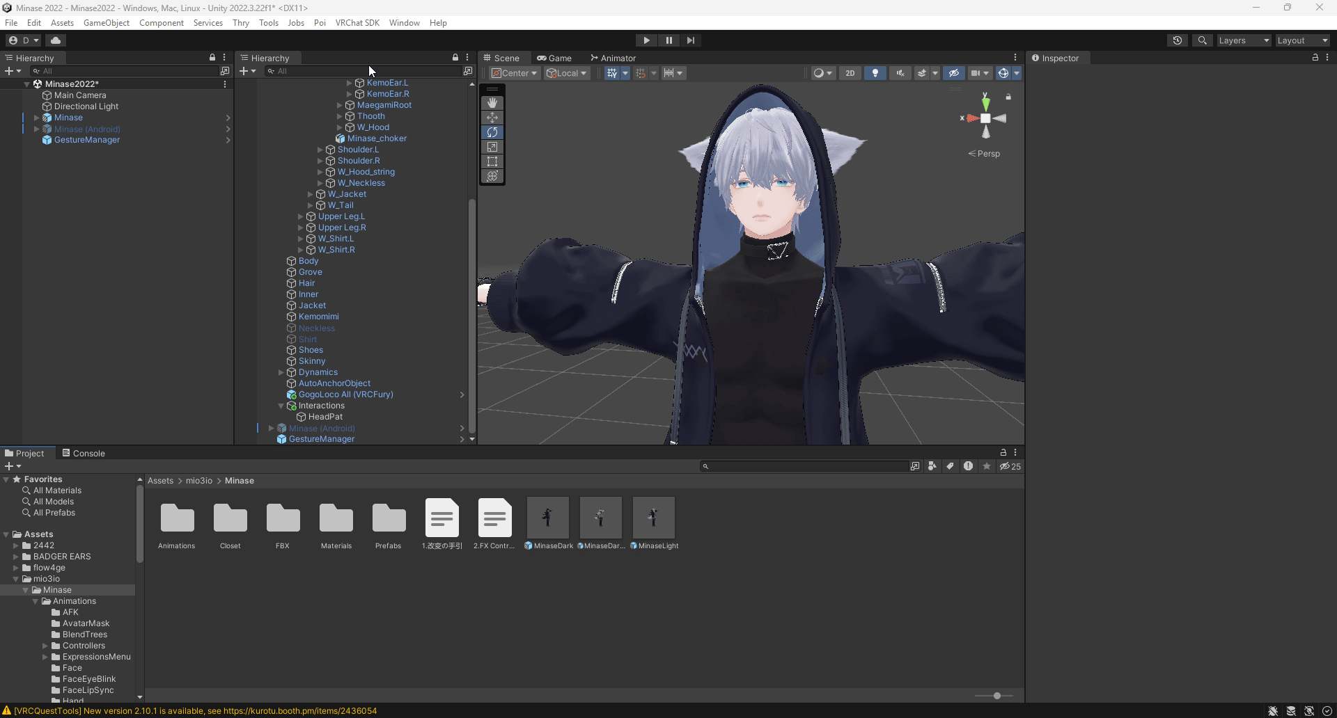Open the Layout dropdown
1337x718 pixels.
tap(1302, 40)
